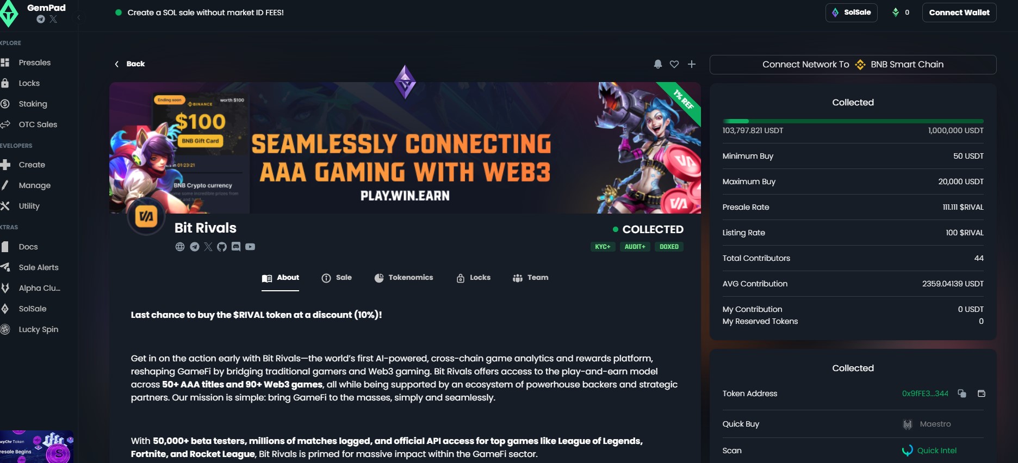The height and width of the screenshot is (463, 1018).
Task: Click the plus icon beside the heart
Action: pyautogui.click(x=692, y=64)
